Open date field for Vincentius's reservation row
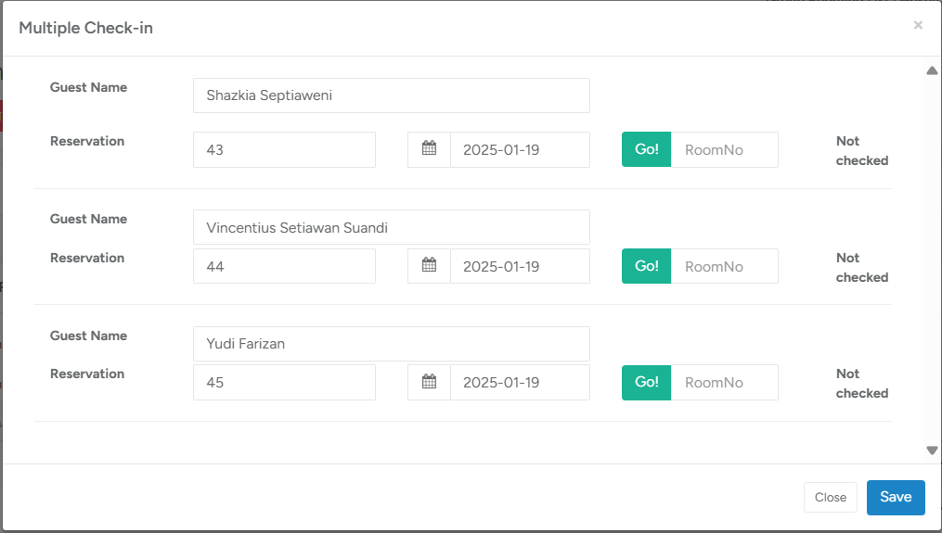Screen dimensions: 942x533 coord(519,266)
